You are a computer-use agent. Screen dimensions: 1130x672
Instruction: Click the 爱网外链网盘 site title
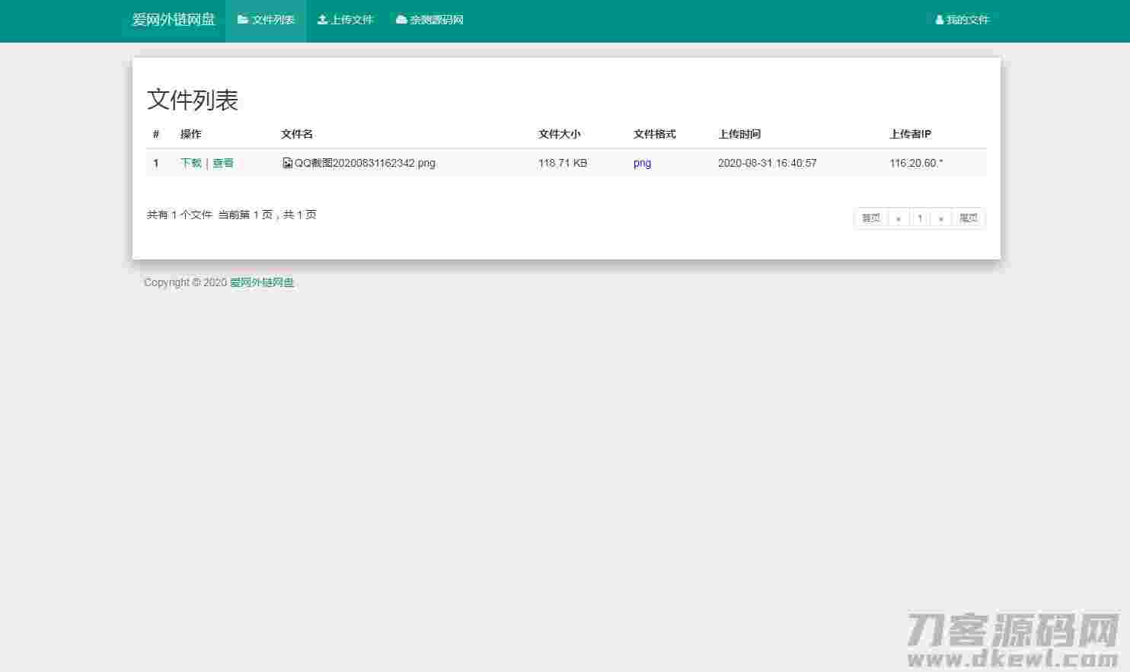click(174, 20)
